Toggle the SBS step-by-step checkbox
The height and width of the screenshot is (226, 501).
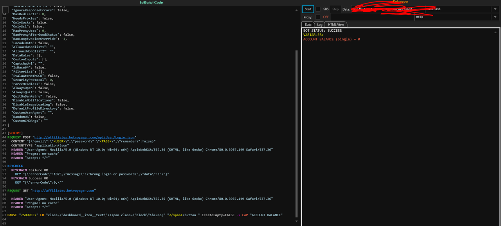tap(318, 9)
